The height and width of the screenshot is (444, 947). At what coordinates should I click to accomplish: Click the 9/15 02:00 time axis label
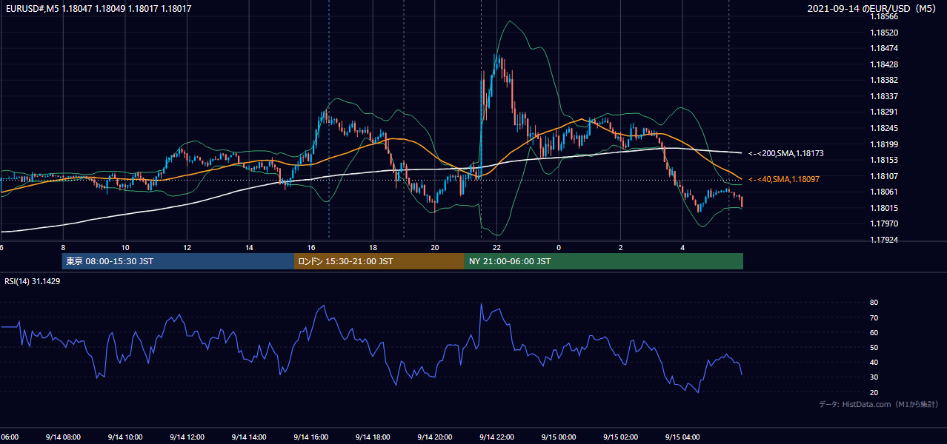(x=621, y=437)
